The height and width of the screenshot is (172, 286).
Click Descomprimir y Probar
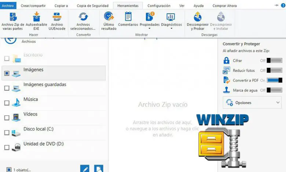[198, 21]
